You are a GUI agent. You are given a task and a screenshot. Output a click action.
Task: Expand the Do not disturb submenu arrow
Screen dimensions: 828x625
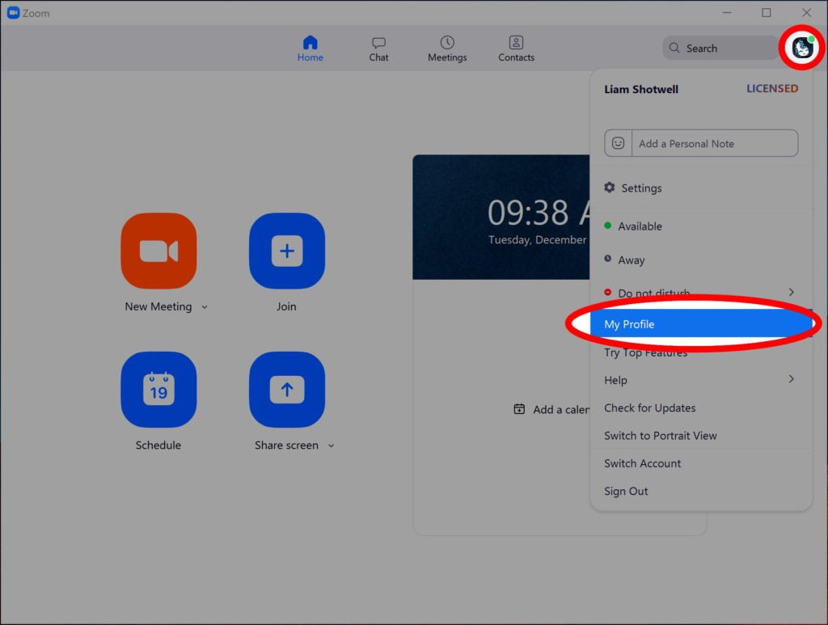coord(791,292)
